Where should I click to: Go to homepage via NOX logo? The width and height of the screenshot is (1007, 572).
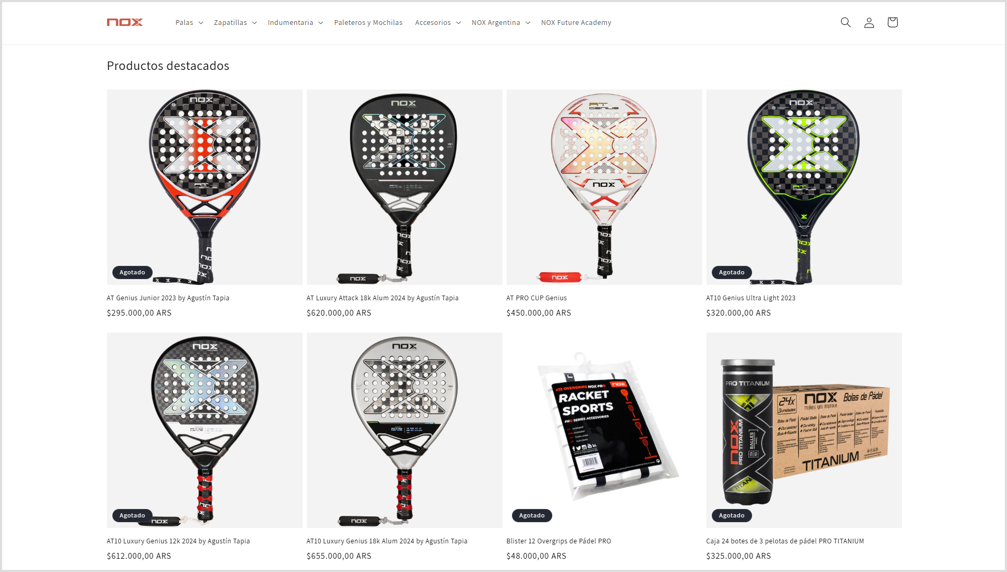point(125,22)
